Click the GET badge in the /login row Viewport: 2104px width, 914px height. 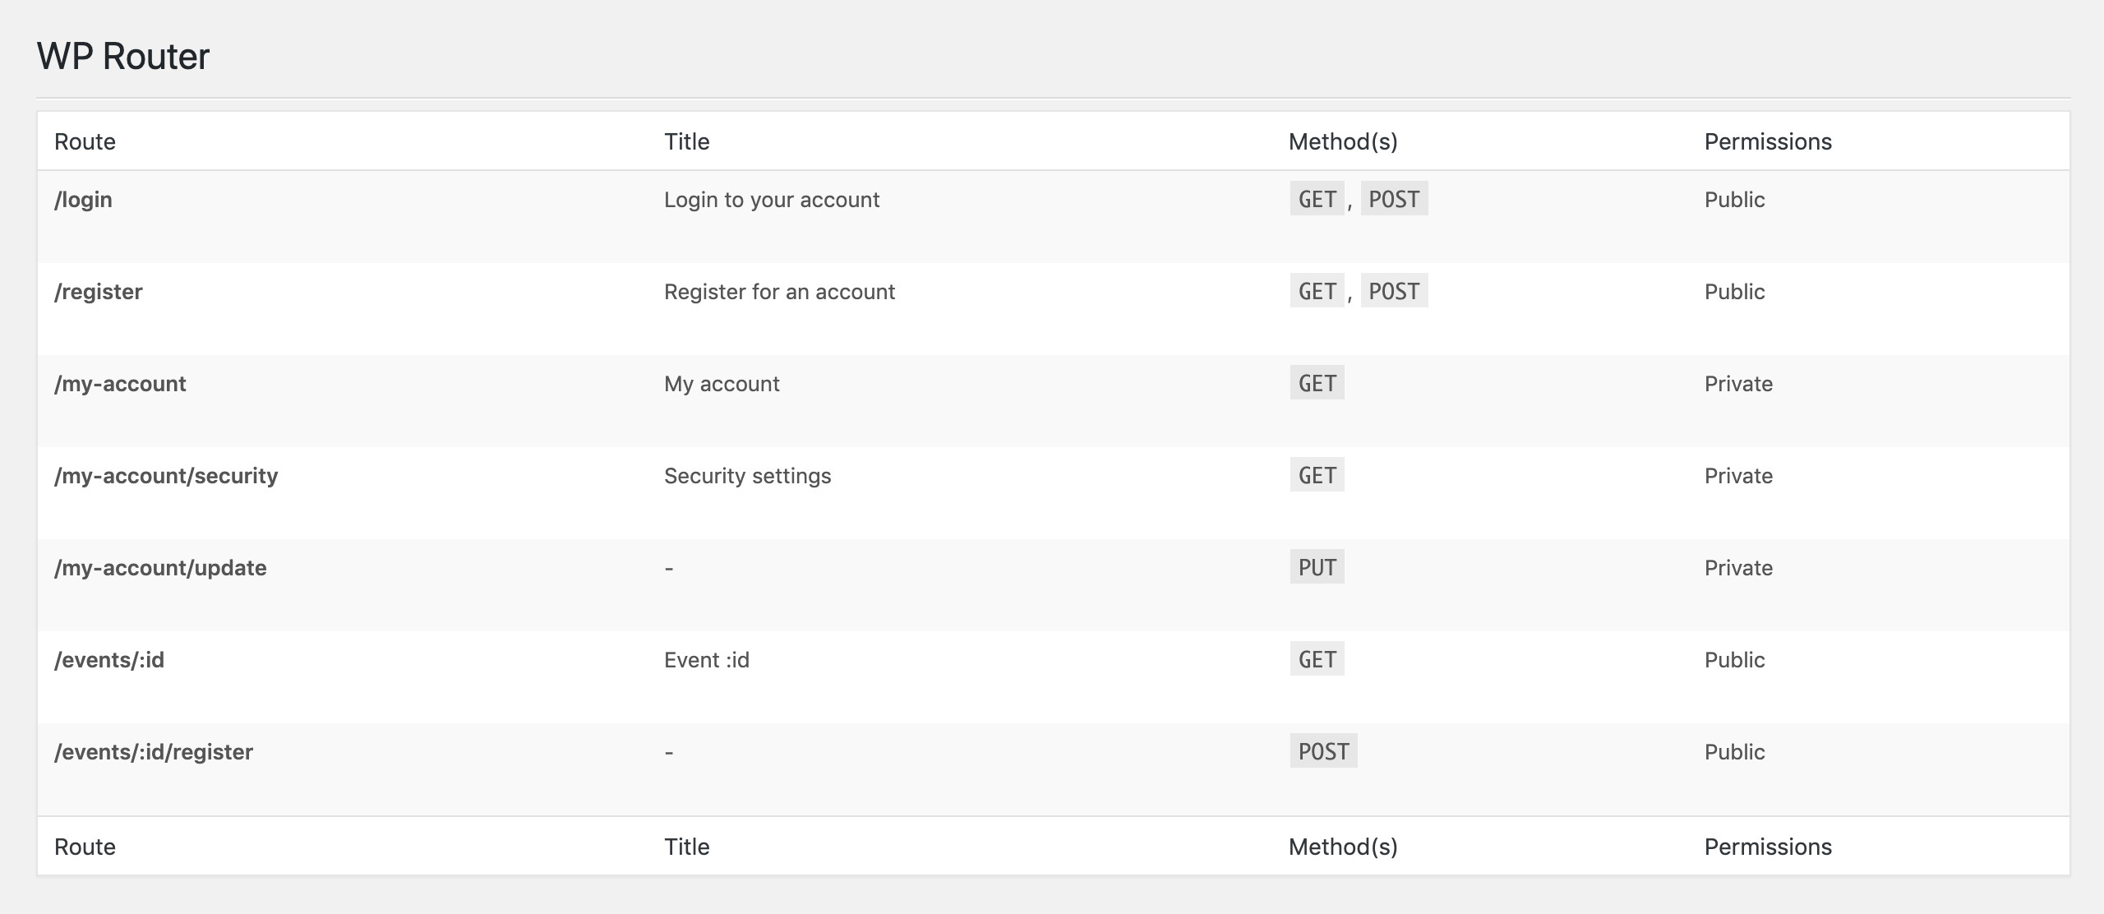tap(1317, 199)
